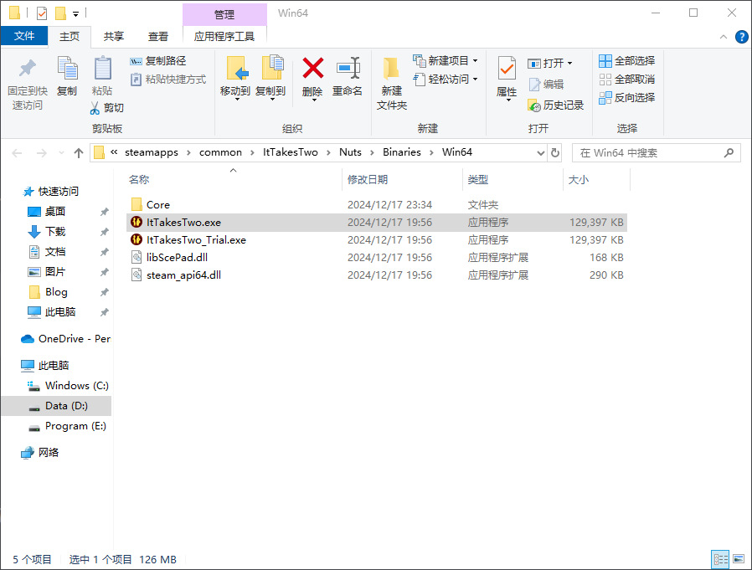Viewport: 752px width, 570px height.
Task: Switch to the Home ribbon tab
Action: tap(70, 37)
